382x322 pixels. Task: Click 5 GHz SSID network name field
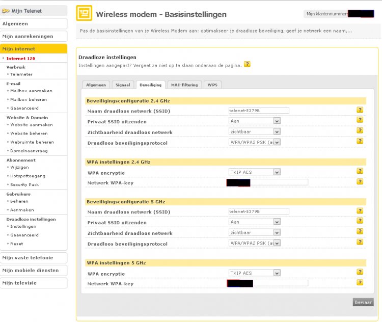click(x=259, y=211)
